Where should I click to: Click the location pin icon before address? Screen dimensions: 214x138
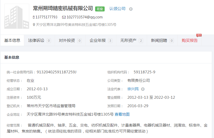click(34, 25)
